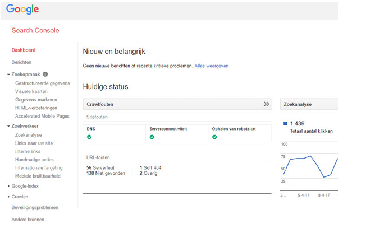
Task: Open the 2 Overig link
Action: 148,173
